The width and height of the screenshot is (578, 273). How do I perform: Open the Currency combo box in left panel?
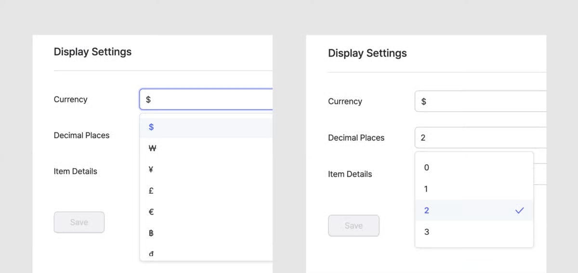click(x=206, y=99)
